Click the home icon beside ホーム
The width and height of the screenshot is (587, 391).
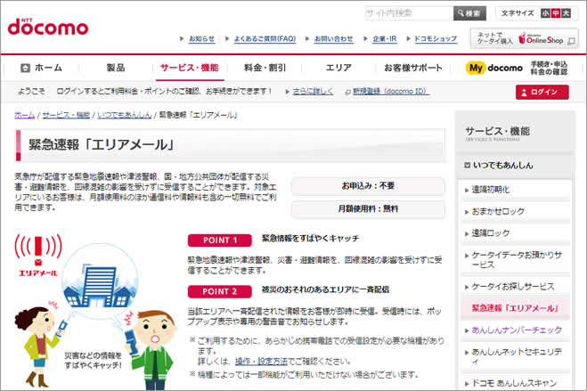25,68
